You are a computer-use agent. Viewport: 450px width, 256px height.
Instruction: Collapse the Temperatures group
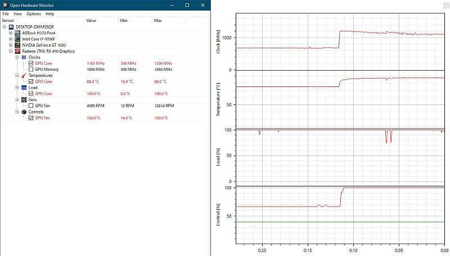(17, 75)
